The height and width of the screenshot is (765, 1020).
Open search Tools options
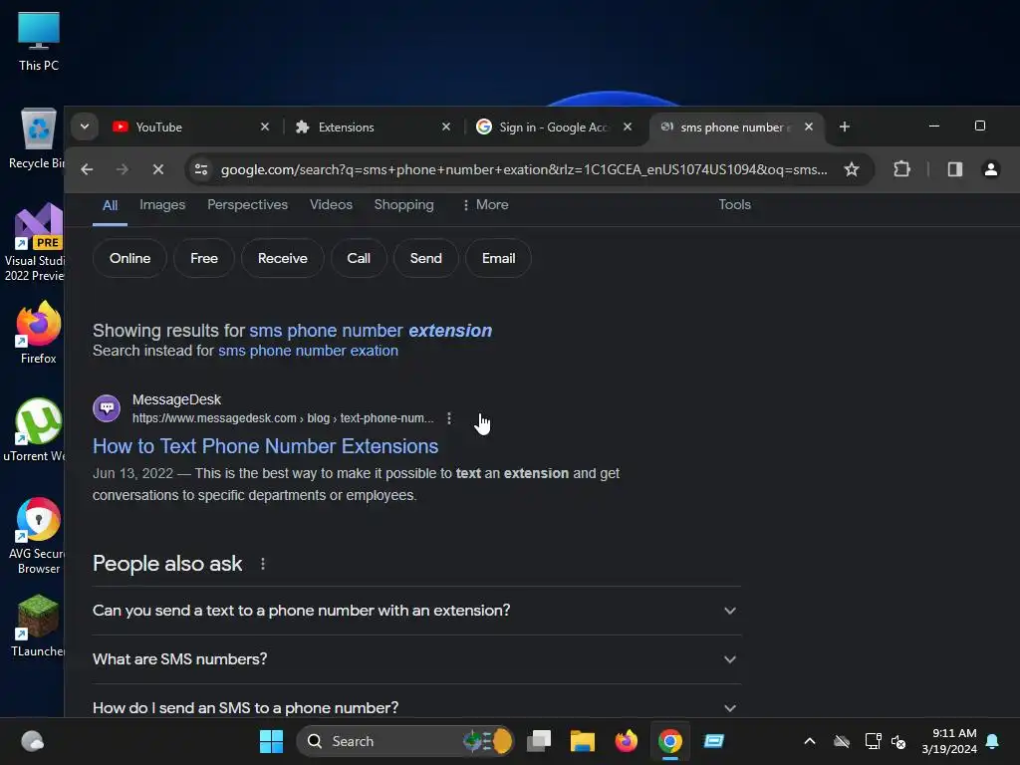[x=734, y=205]
